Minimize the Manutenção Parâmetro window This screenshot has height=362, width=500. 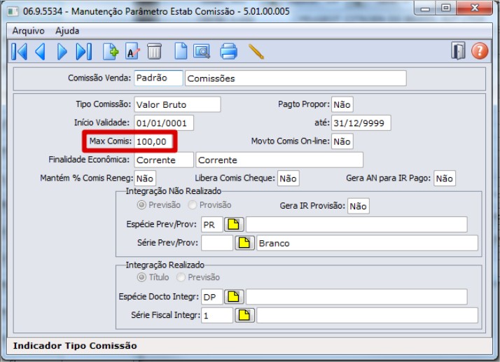[x=425, y=8]
